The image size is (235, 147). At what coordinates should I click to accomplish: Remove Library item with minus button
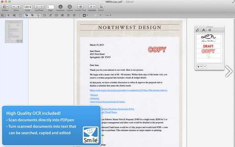coord(205,66)
